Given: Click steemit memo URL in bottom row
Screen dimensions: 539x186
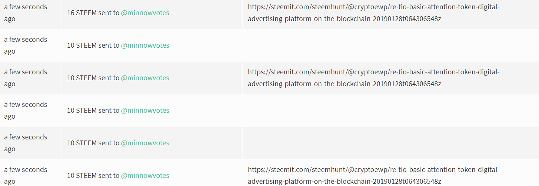Looking at the screenshot, I should (373, 175).
